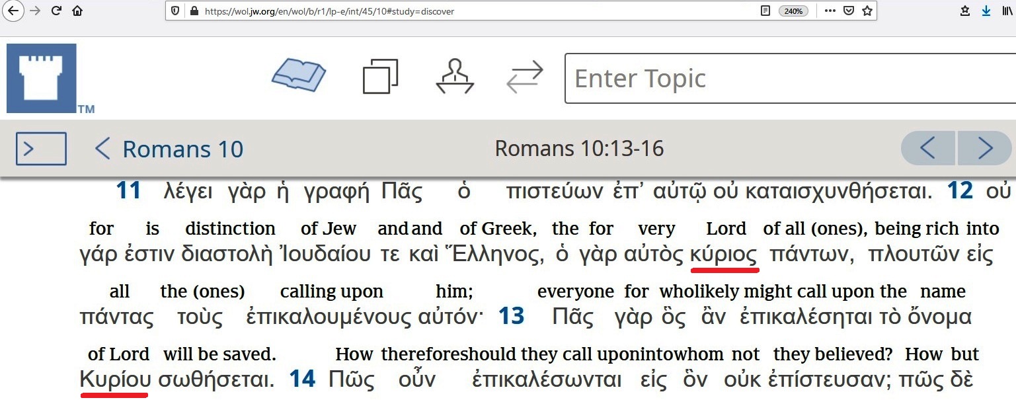Click verse number 12
The width and height of the screenshot is (1016, 400).
click(x=960, y=191)
